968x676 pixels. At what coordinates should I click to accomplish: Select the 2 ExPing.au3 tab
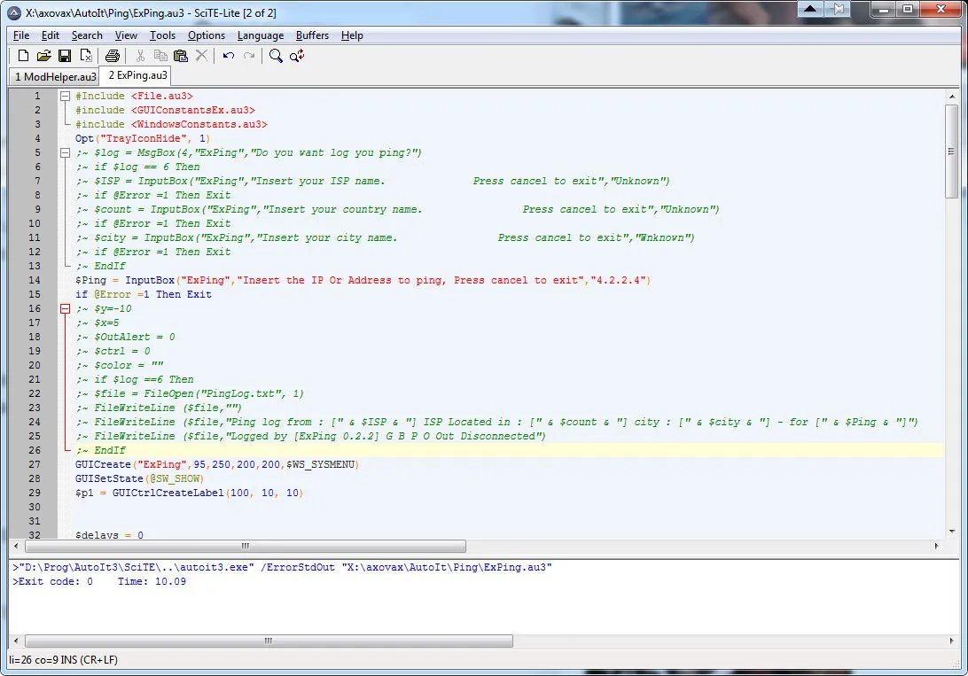pyautogui.click(x=137, y=75)
